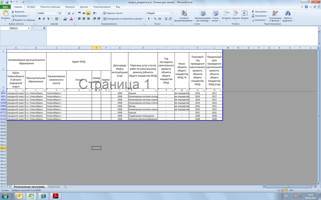Viewport: 321px width, 200px height.
Task: Click the Format Painter (Формат по образцу) icon
Action: (x=13, y=20)
